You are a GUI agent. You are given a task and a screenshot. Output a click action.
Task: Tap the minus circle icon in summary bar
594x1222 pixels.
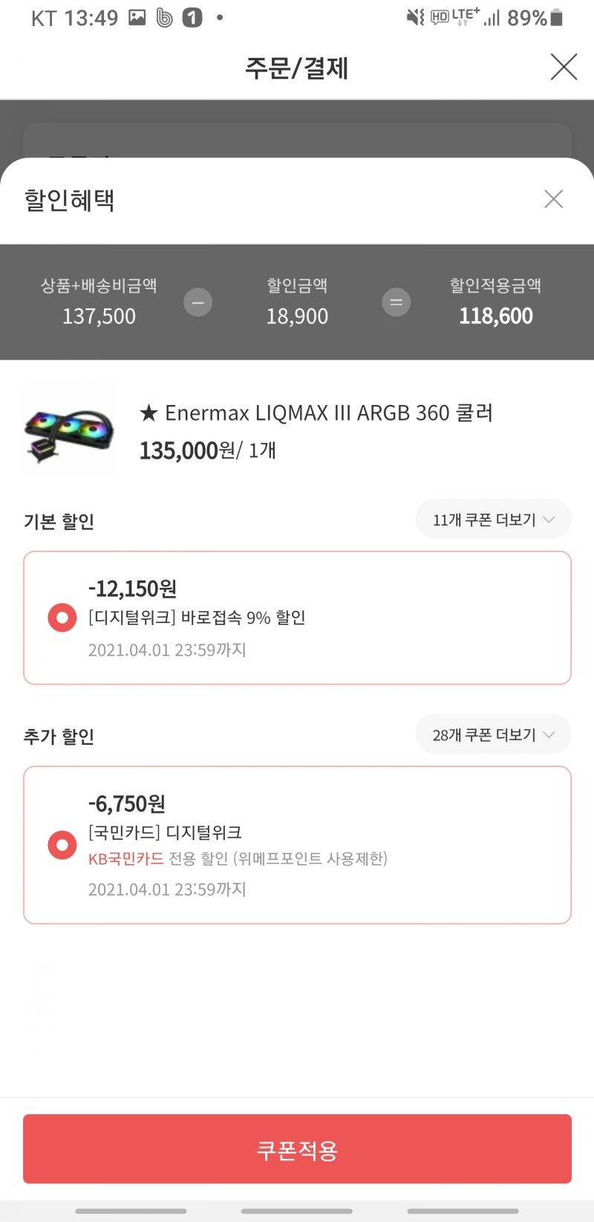198,303
